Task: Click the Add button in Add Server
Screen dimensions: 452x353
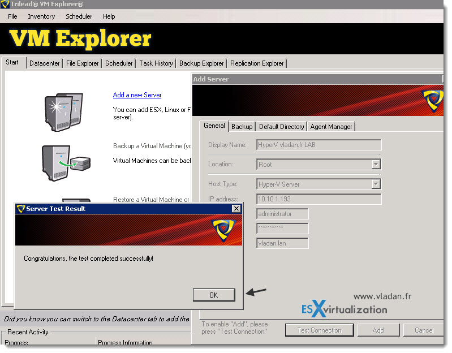Action: (378, 330)
